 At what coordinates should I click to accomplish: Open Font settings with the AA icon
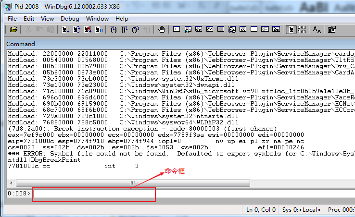[317, 29]
